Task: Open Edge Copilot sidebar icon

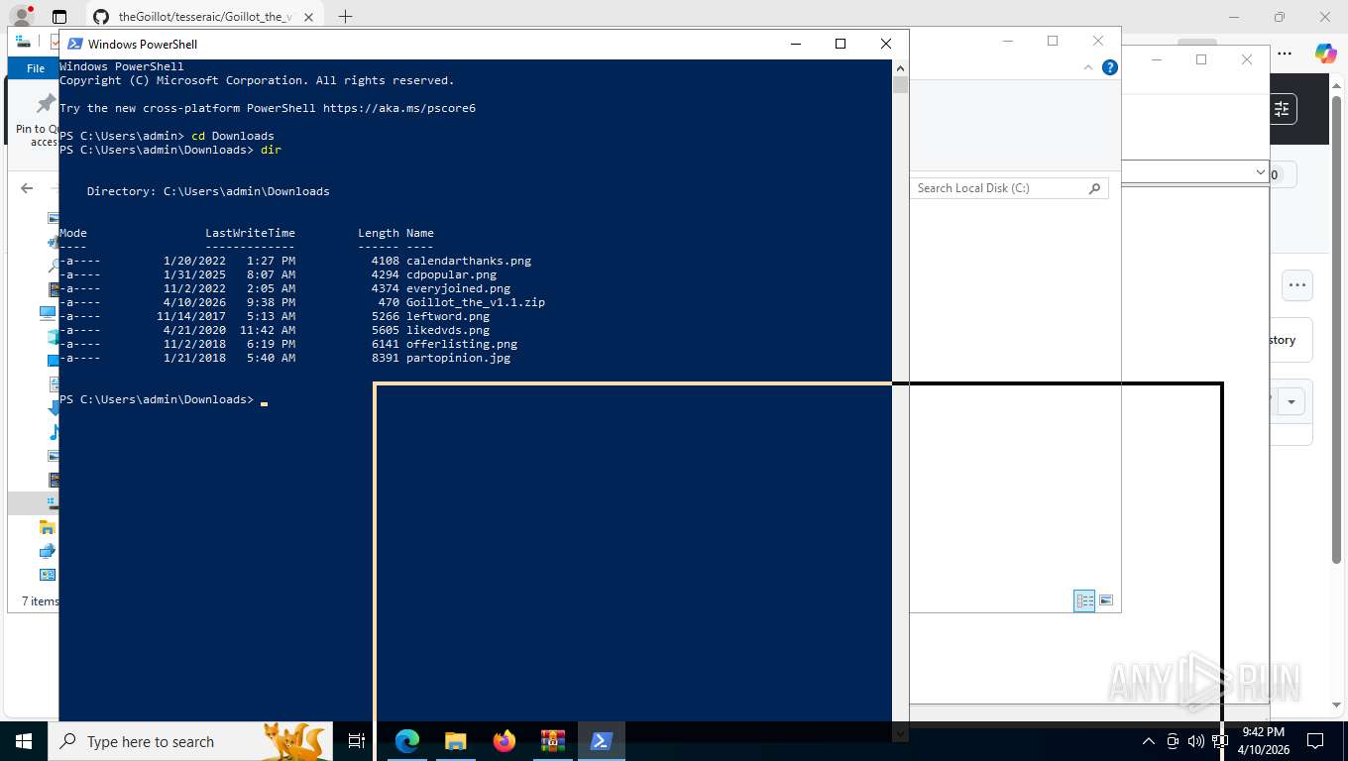Action: pos(1326,54)
